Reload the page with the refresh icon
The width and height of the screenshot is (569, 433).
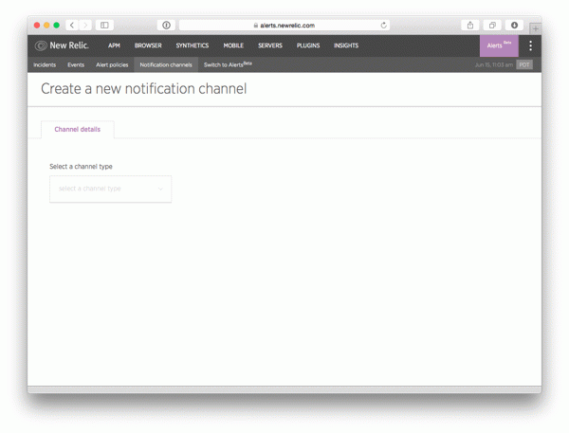(383, 25)
